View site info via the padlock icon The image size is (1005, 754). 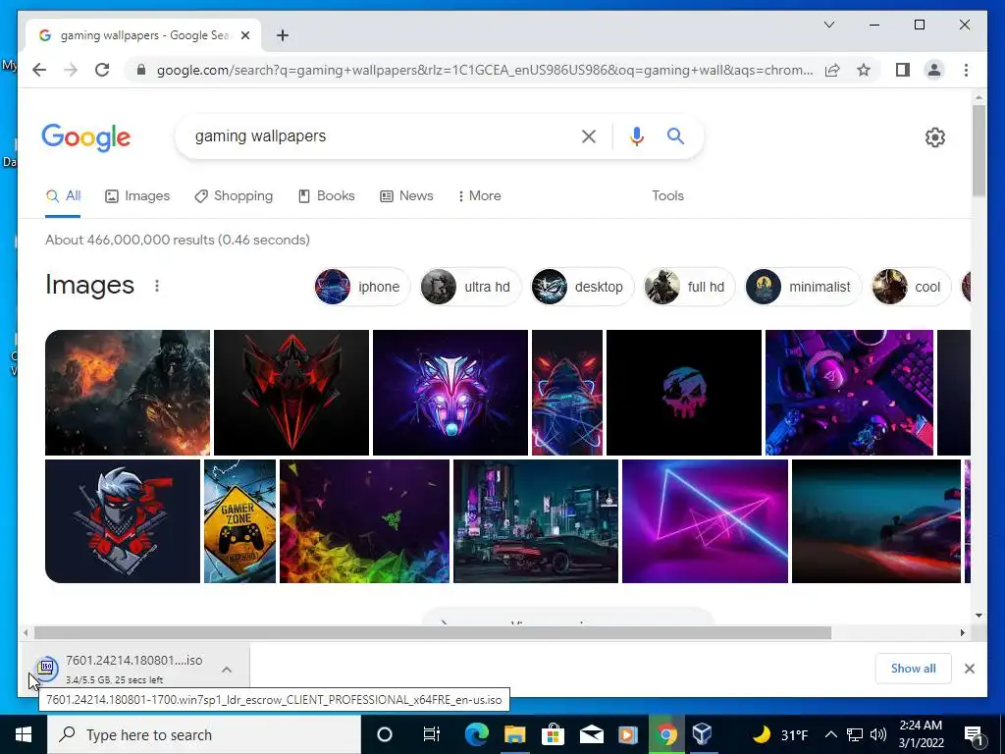[x=141, y=70]
